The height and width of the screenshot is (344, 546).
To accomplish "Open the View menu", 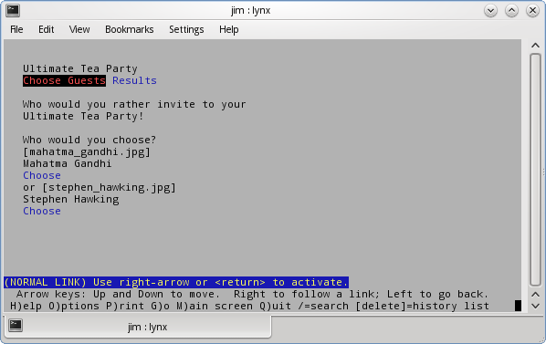I will 79,29.
